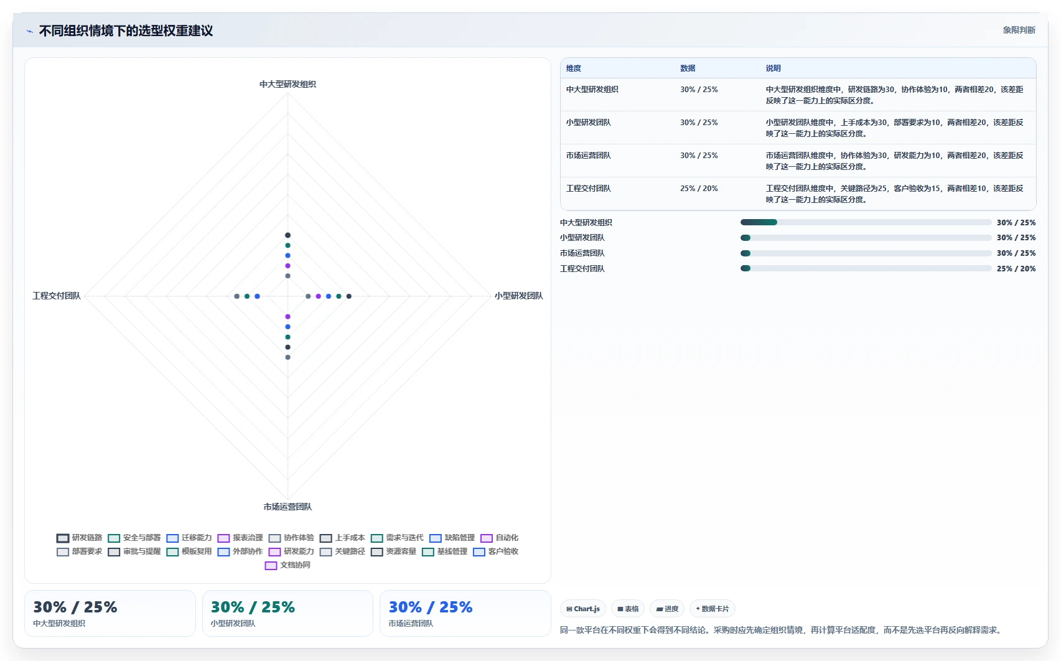The image size is (1061, 661).
Task: Hide the 模板复用 legend series
Action: click(189, 551)
